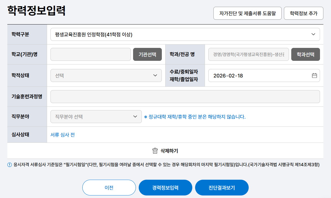
Task: Click the 수료/중퇴일자 label
Action: [x=184, y=72]
